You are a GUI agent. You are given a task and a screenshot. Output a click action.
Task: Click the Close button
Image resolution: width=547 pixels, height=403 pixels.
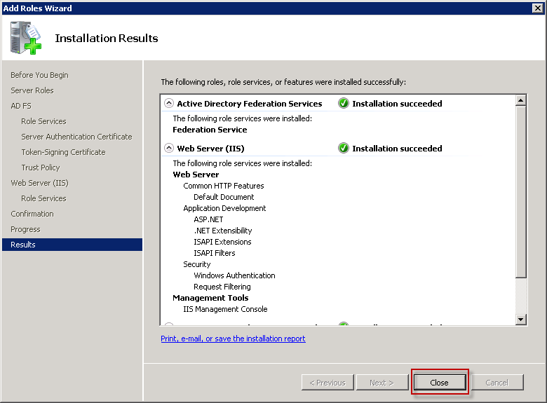point(440,383)
